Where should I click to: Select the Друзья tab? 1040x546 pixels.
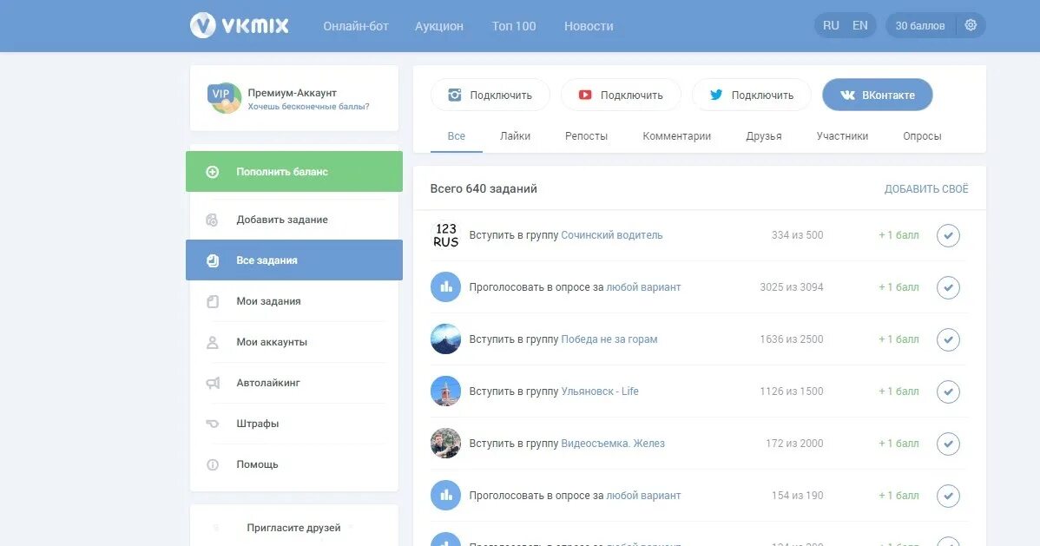[x=763, y=136]
